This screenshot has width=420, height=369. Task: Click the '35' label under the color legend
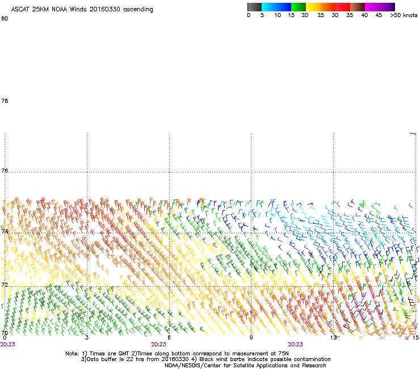click(x=350, y=15)
